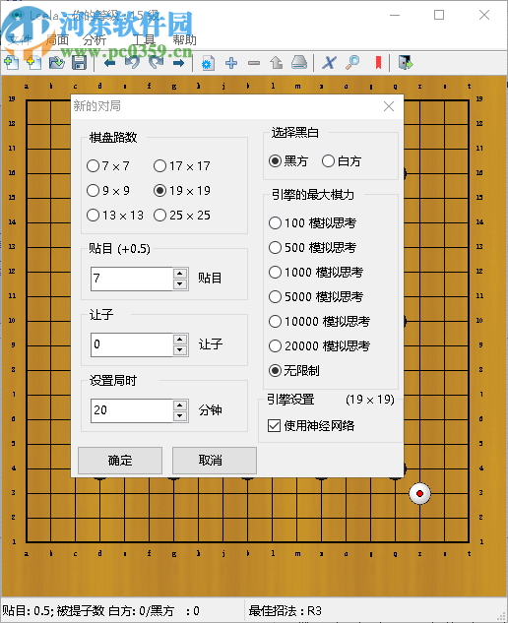Select the 13 × 13 board size
The height and width of the screenshot is (623, 508).
coord(115,215)
